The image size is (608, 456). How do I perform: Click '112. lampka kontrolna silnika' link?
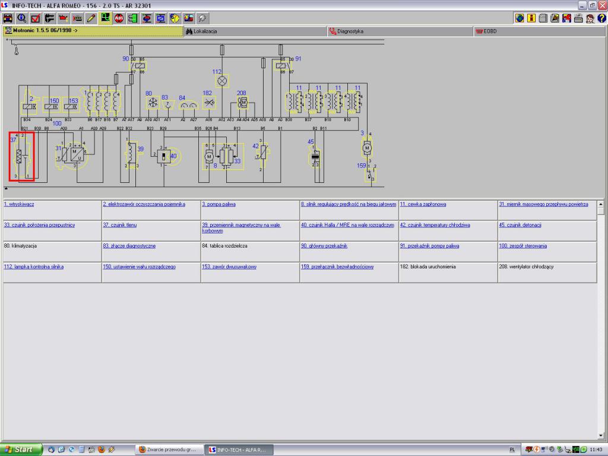pyautogui.click(x=34, y=267)
